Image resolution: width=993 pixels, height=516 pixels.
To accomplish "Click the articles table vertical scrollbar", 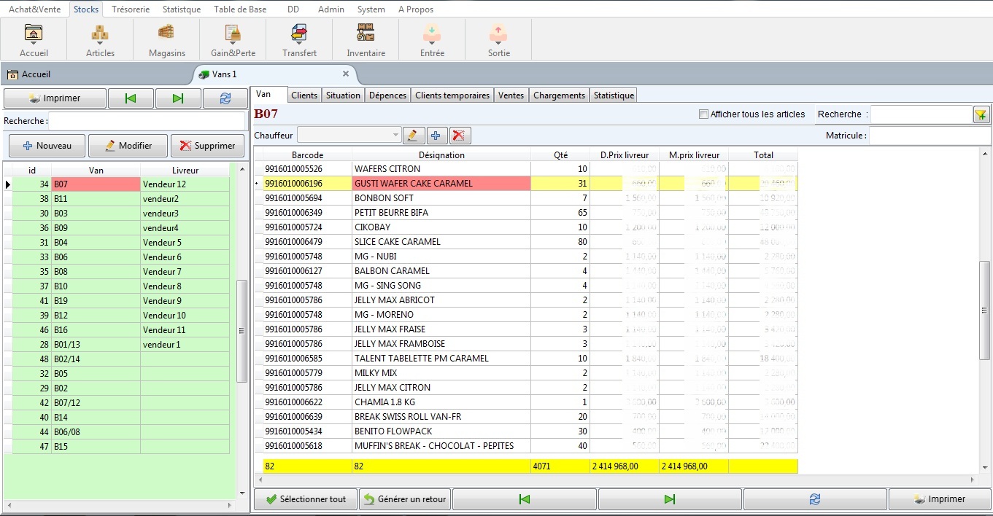I will coord(984,310).
